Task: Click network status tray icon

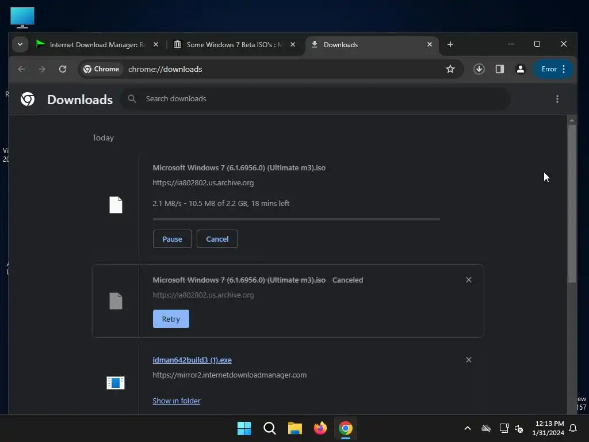Action: [504, 428]
